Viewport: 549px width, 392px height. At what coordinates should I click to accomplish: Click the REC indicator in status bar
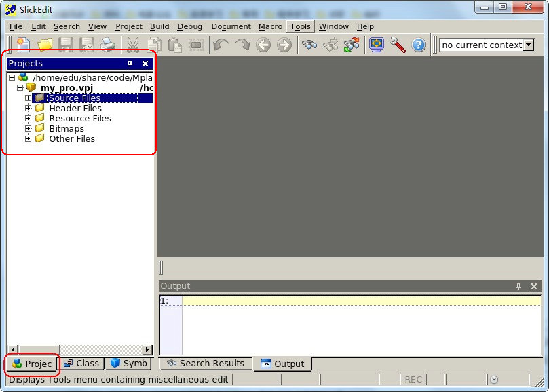coord(413,379)
